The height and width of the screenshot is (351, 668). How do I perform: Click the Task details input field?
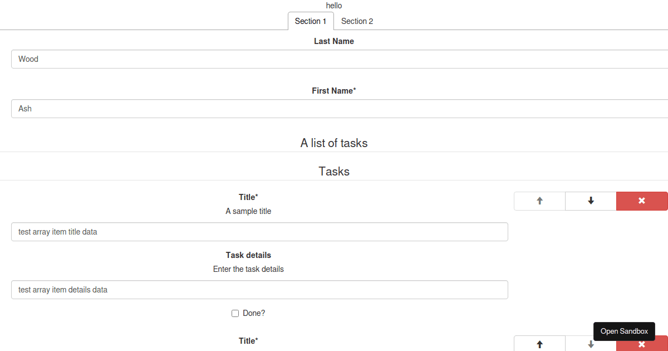(223, 289)
